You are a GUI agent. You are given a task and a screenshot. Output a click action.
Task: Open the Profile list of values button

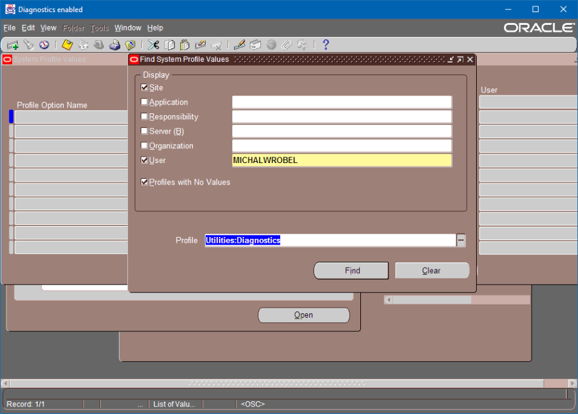point(461,240)
